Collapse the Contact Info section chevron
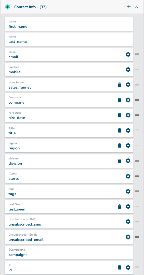 coord(137,7)
